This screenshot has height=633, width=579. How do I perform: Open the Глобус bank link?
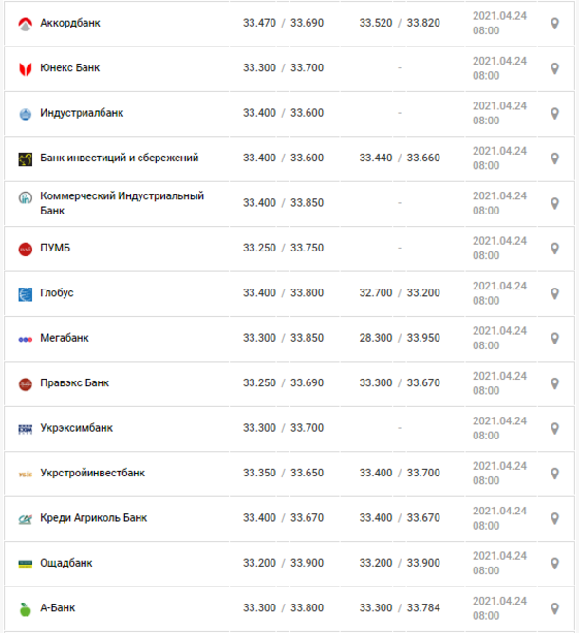[57, 293]
